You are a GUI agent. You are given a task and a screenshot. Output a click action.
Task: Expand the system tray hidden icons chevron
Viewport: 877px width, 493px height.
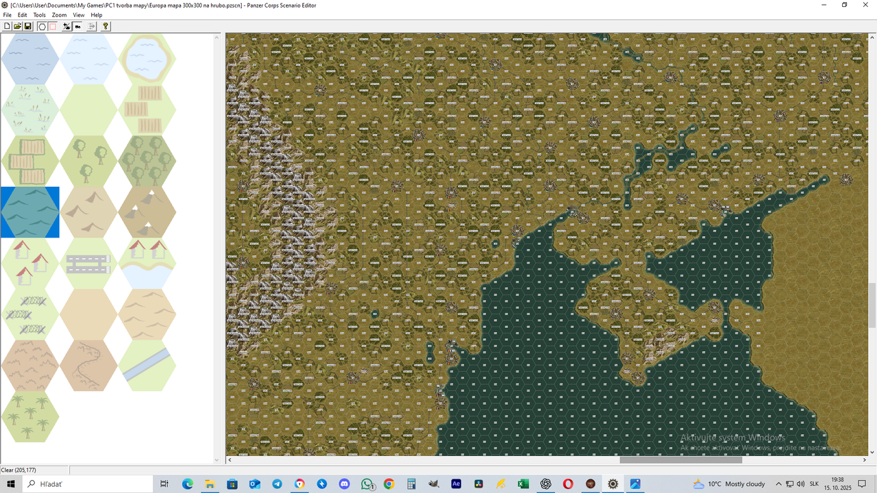[x=778, y=484]
